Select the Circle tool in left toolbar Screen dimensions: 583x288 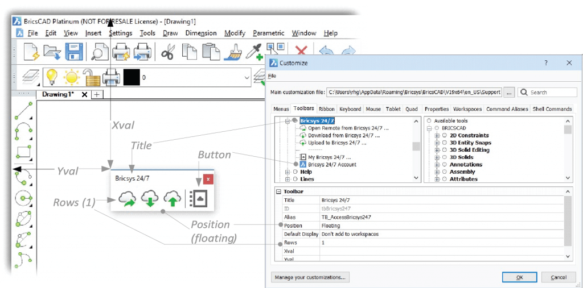(x=23, y=198)
